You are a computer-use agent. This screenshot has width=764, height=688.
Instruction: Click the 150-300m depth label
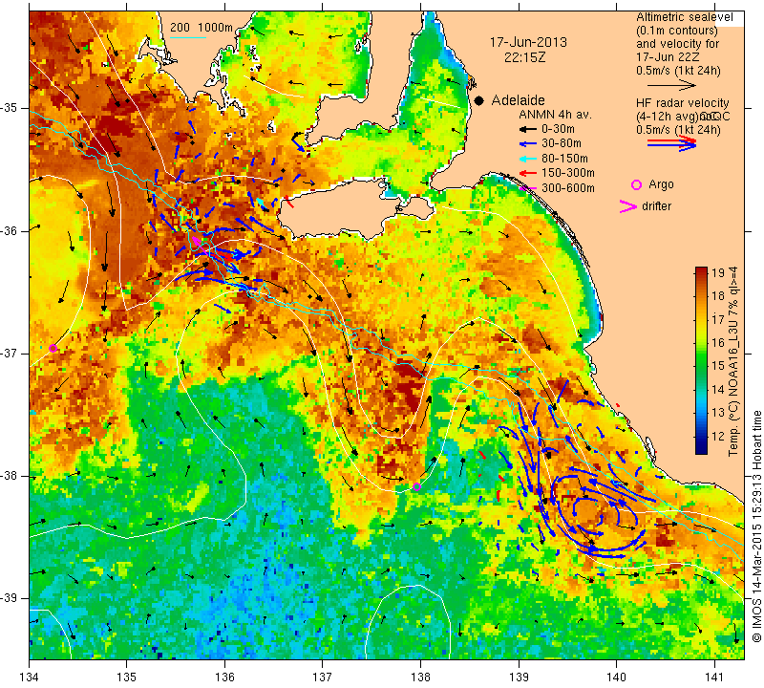tap(567, 173)
